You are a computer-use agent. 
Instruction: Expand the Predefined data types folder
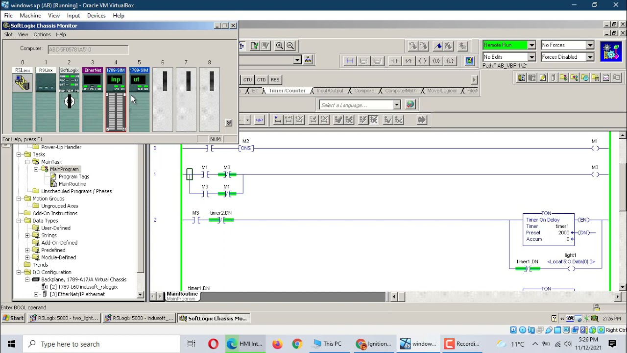(x=27, y=250)
